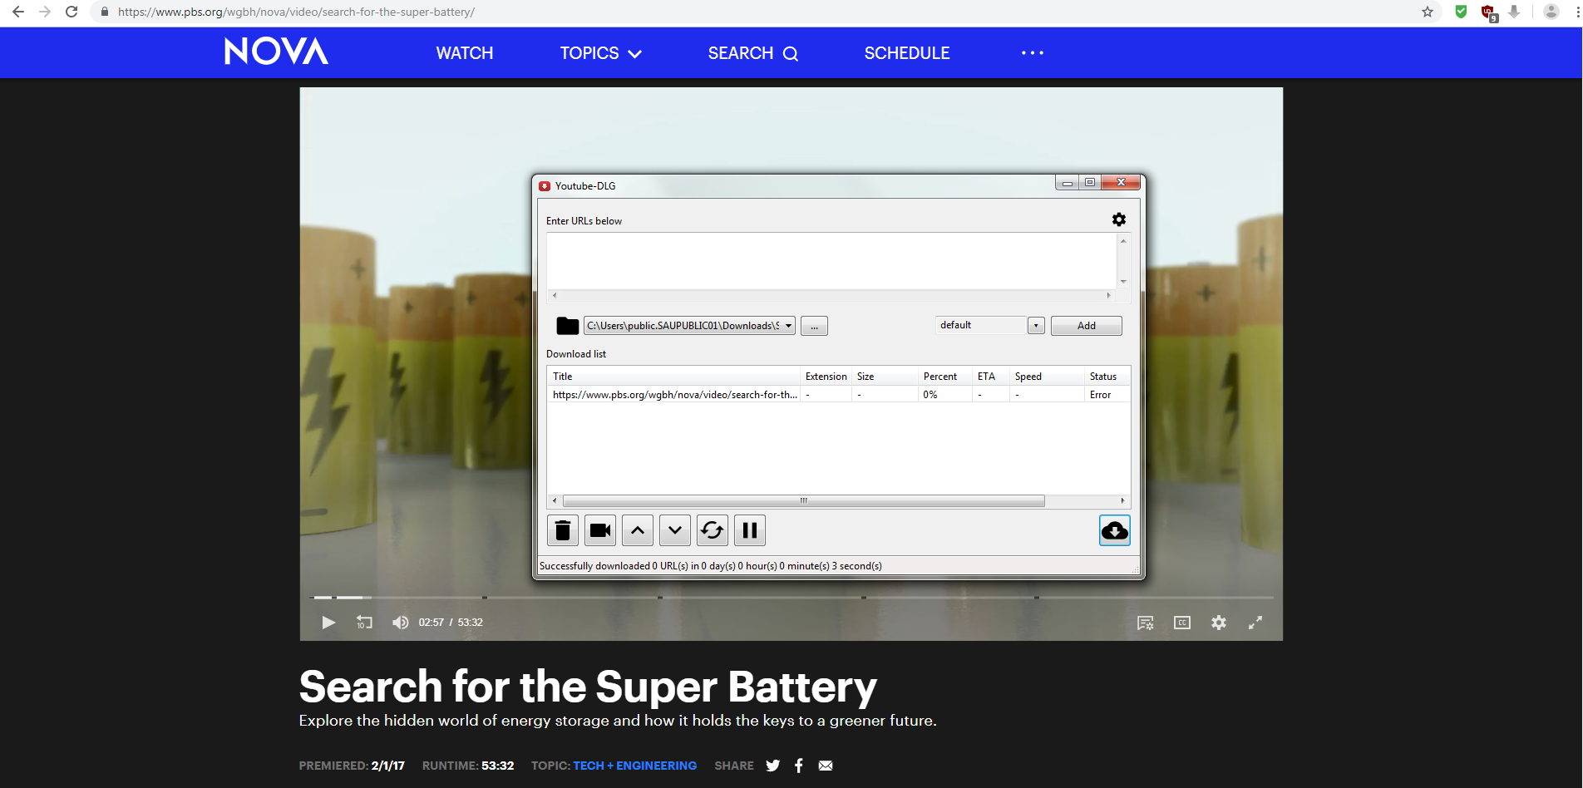
Task: Share the video on Facebook
Action: (799, 766)
